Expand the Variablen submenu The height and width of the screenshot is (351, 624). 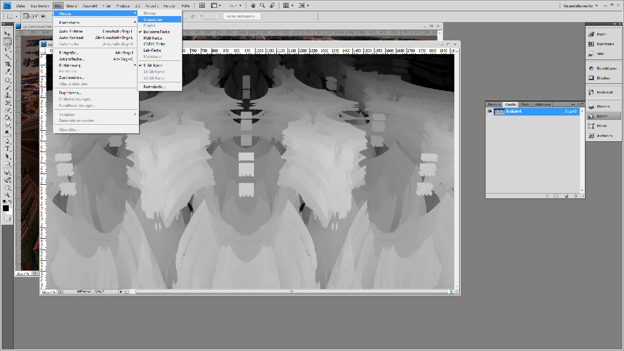(x=96, y=115)
